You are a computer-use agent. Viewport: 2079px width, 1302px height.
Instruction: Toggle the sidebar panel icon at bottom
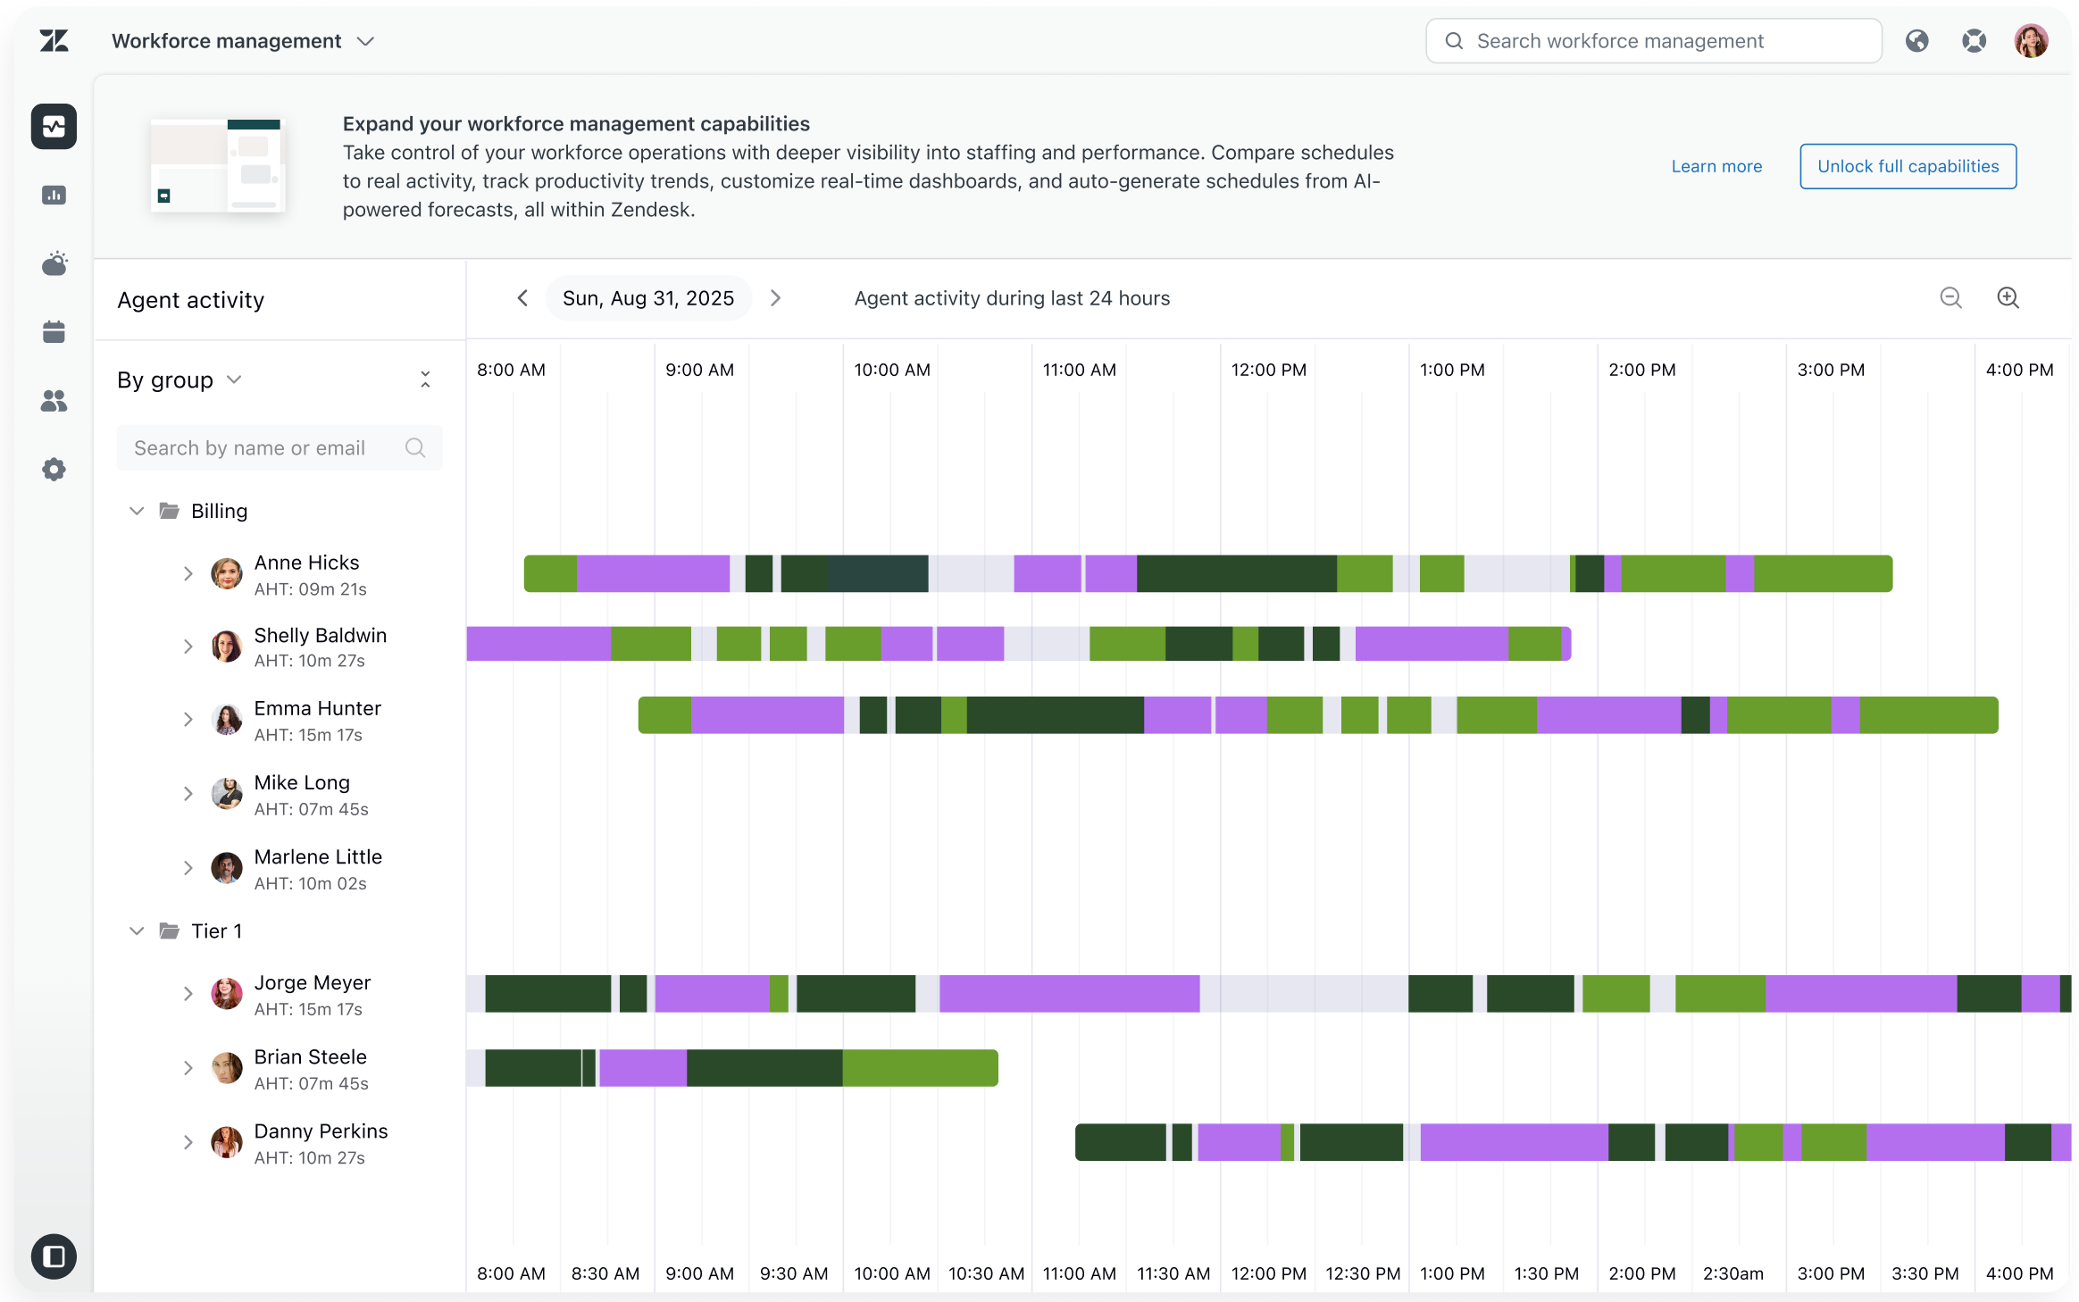pyautogui.click(x=54, y=1256)
